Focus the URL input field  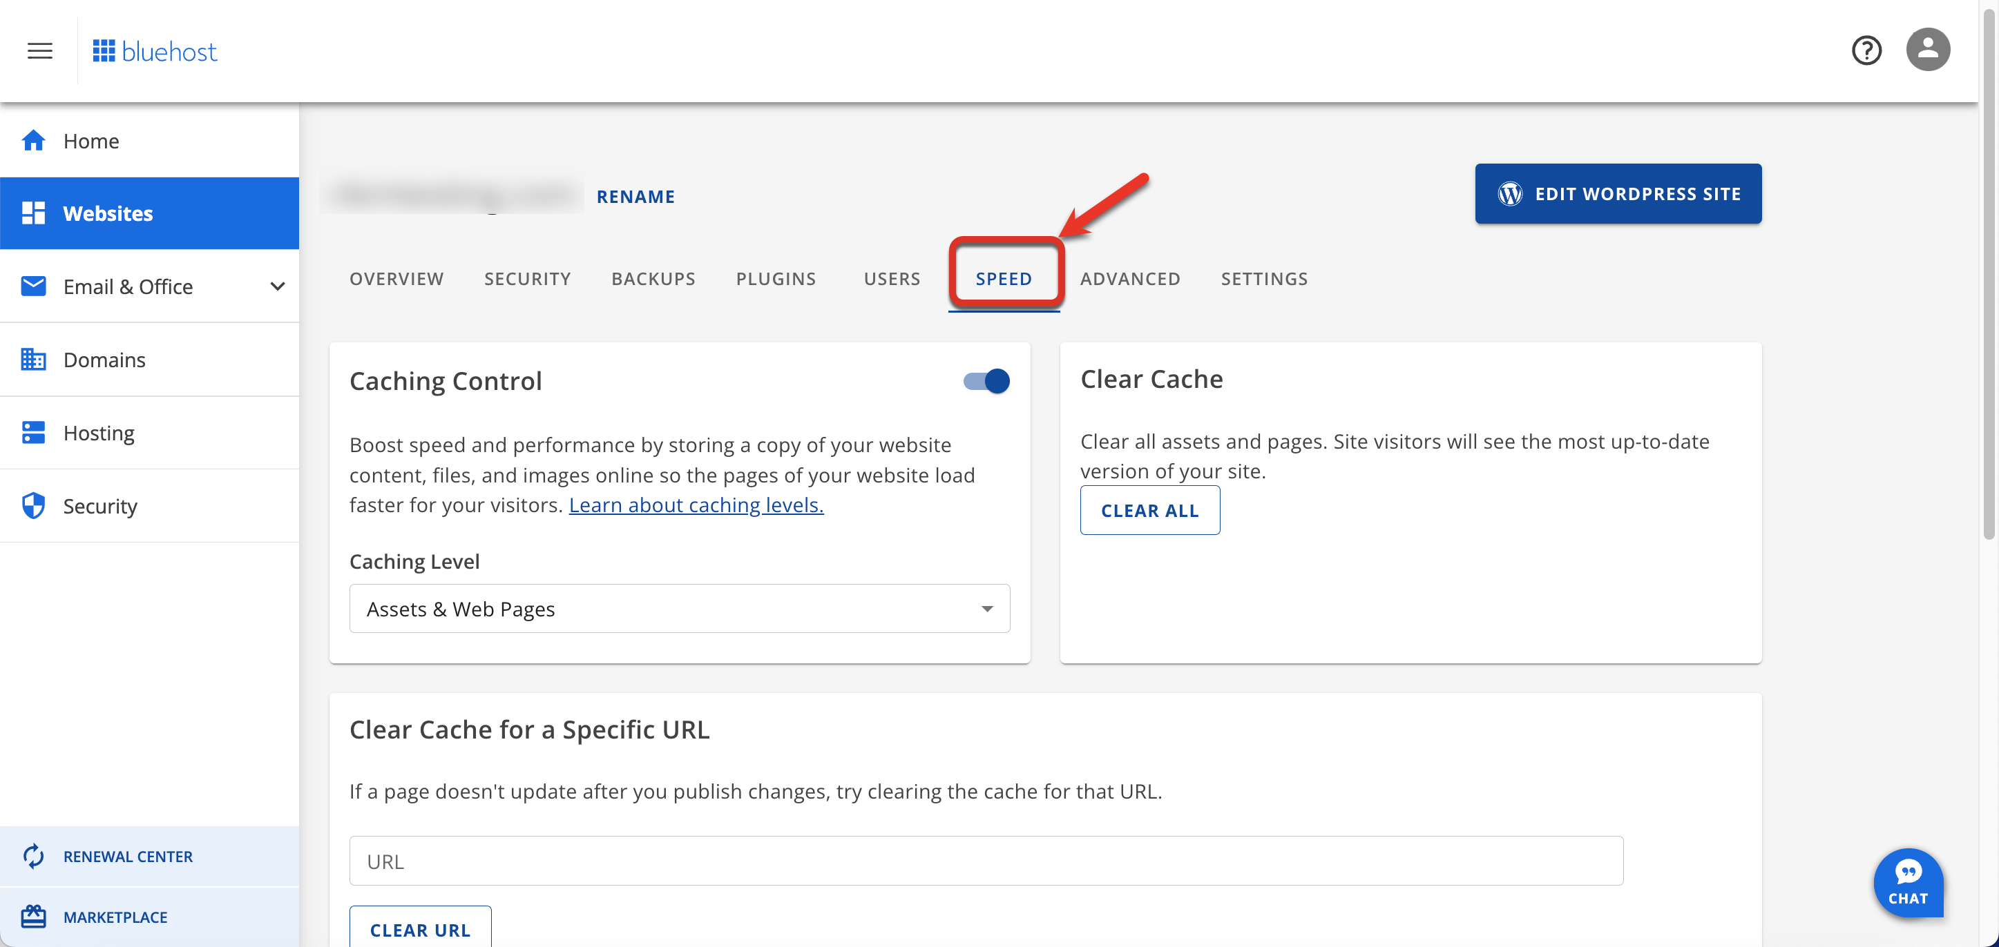click(986, 861)
